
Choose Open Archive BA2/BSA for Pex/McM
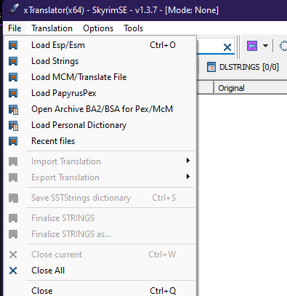(100, 109)
